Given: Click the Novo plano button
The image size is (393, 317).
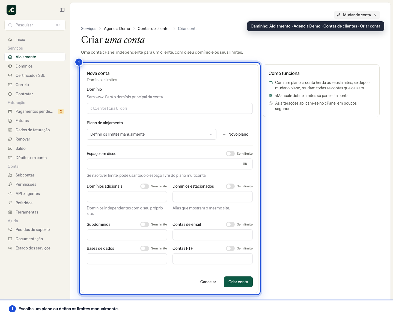Looking at the screenshot, I should pyautogui.click(x=236, y=134).
